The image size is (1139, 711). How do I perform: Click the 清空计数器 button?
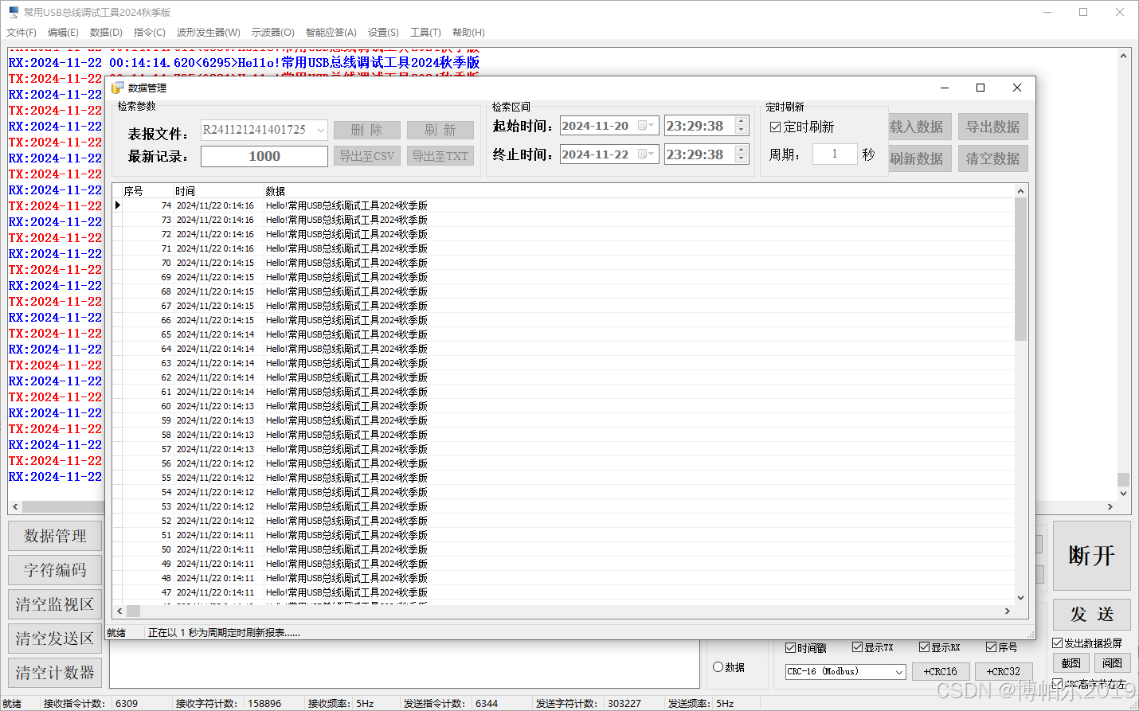[x=55, y=673]
